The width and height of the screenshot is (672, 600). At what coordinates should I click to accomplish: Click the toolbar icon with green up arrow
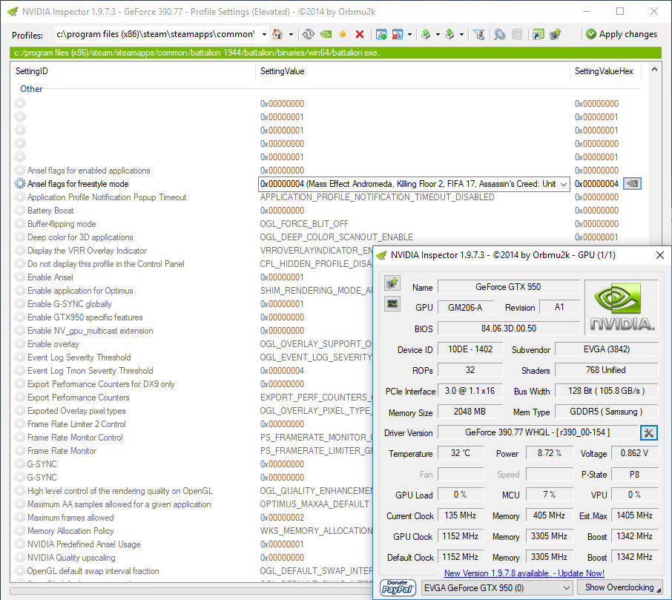click(x=556, y=34)
